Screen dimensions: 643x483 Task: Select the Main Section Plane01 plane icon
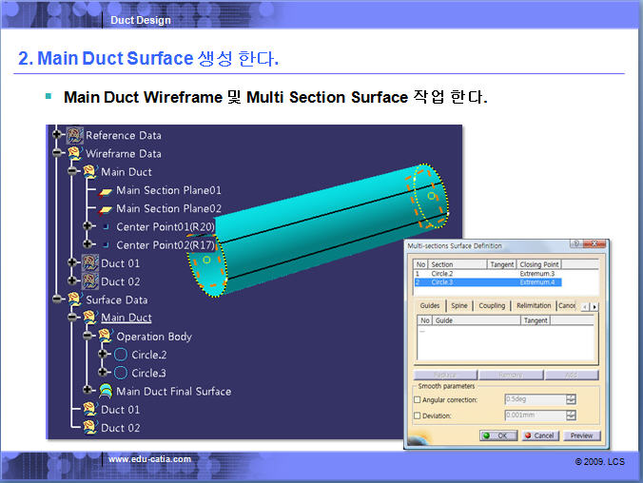(x=106, y=190)
